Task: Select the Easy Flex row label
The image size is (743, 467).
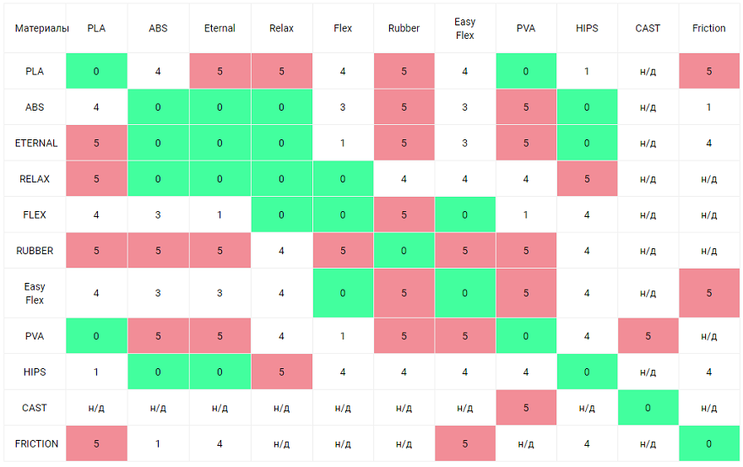Action: pyautogui.click(x=35, y=294)
